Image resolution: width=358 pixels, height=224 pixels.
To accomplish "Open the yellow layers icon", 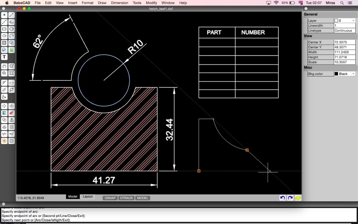I will click(x=298, y=198).
